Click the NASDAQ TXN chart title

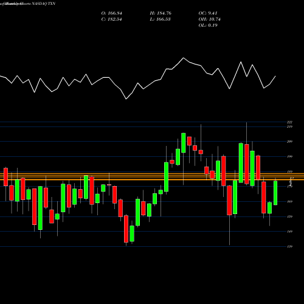pos(44,4)
